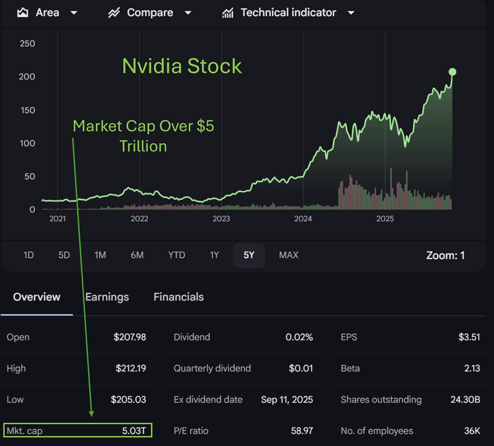The height and width of the screenshot is (446, 494).
Task: Show the 1Y price range
Action: [x=214, y=255]
